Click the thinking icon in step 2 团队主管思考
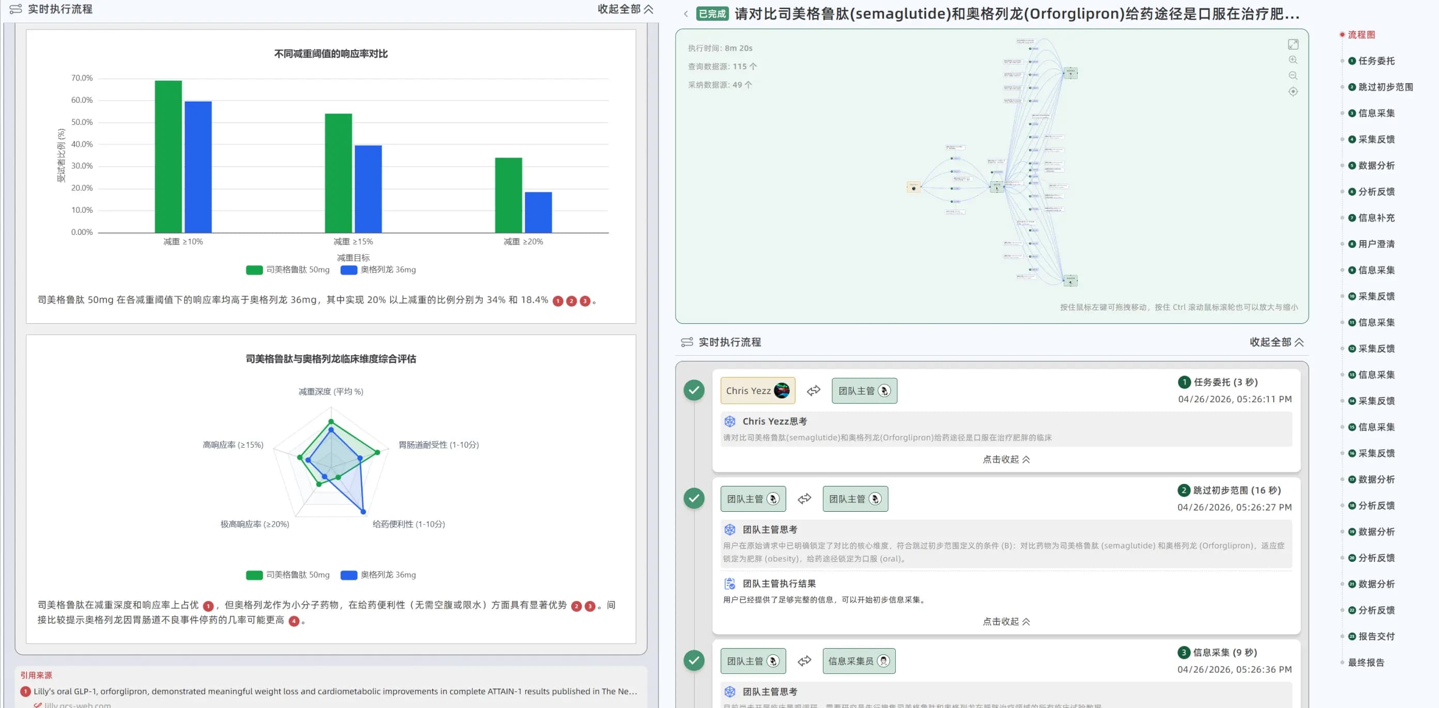This screenshot has width=1439, height=708. tap(729, 529)
